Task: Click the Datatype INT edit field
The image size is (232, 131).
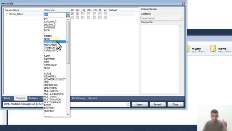Action: coord(55,15)
